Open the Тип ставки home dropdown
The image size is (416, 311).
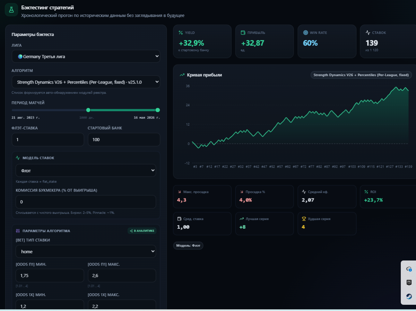86,251
